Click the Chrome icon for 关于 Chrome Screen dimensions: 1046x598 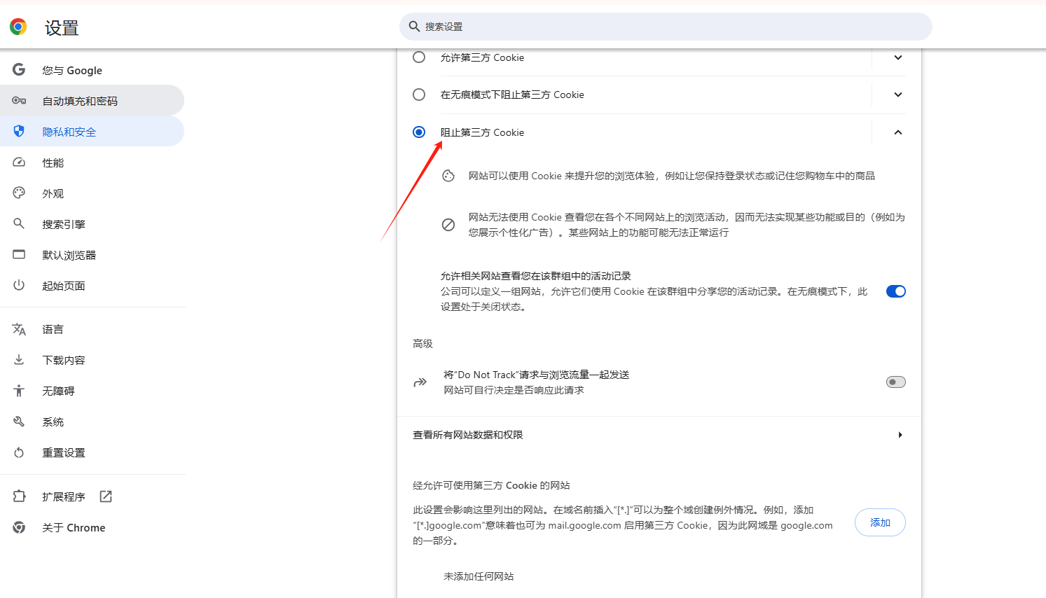pyautogui.click(x=19, y=527)
